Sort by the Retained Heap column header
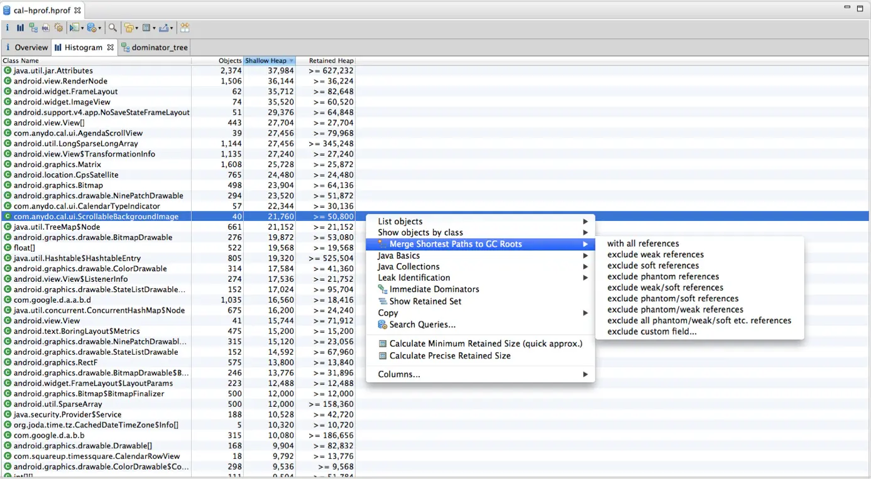The height and width of the screenshot is (479, 871). click(x=326, y=61)
